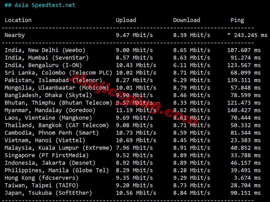Click India, Mumbai (SevenStar) entry
270x202 pixels.
47,58
